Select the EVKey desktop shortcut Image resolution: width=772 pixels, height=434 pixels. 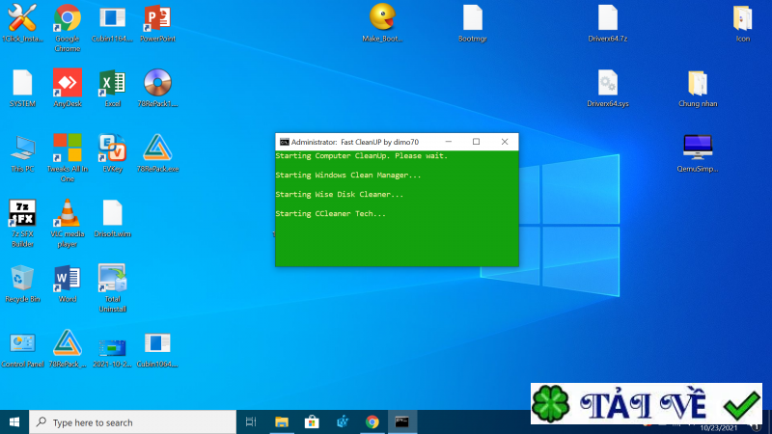click(113, 148)
